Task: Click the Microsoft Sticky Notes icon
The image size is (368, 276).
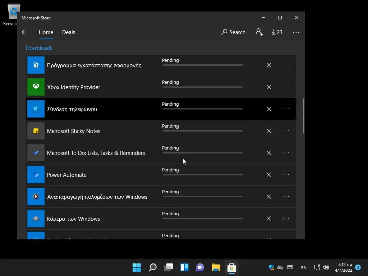Action: [36, 131]
